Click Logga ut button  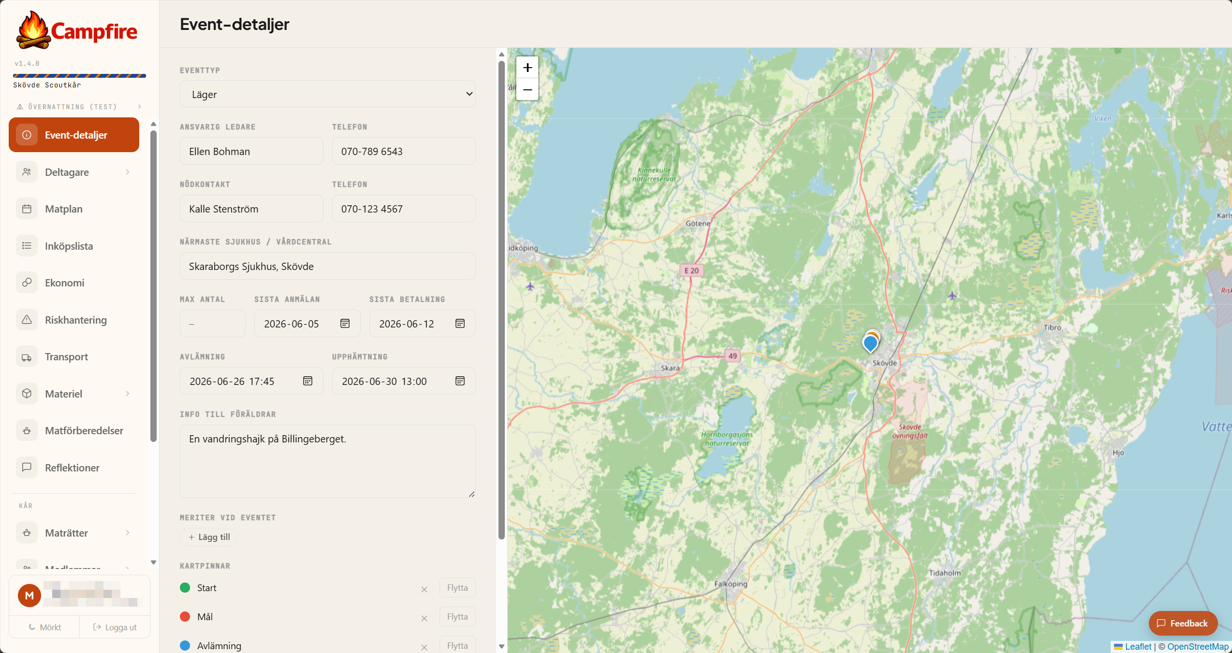[x=115, y=627]
